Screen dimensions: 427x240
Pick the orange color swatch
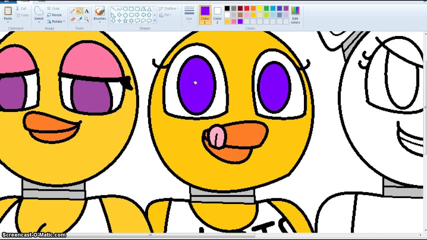click(253, 8)
